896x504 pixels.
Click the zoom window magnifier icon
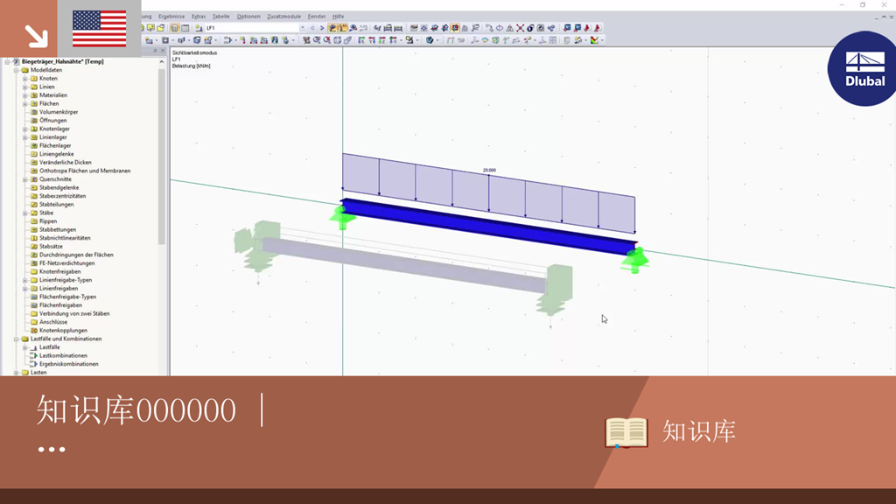tap(317, 40)
